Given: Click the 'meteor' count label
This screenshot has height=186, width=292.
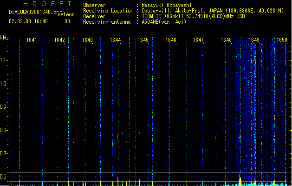Looking at the screenshot, I should (66, 14).
